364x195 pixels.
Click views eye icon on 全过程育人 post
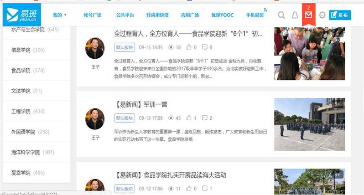click(x=171, y=47)
